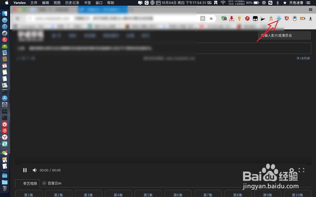
Task: Open NetEase Music red Dock icon
Action: (x=5, y=131)
